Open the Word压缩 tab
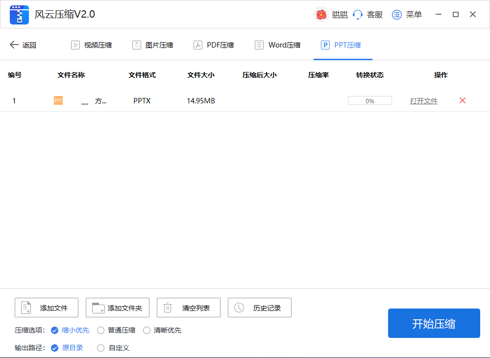490x358 pixels. coord(277,45)
